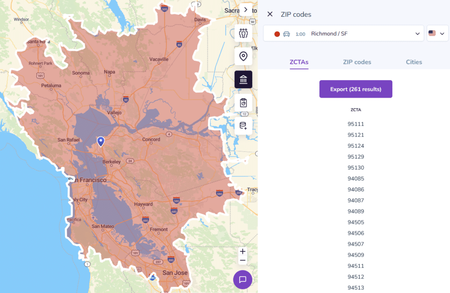Open the report clipboard icon with 12 badge
The image size is (450, 293).
243,103
